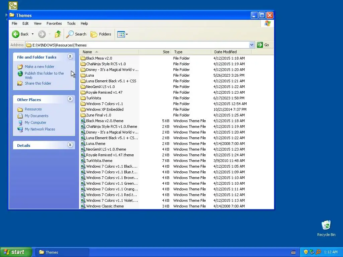Open the View menu

[38, 23]
